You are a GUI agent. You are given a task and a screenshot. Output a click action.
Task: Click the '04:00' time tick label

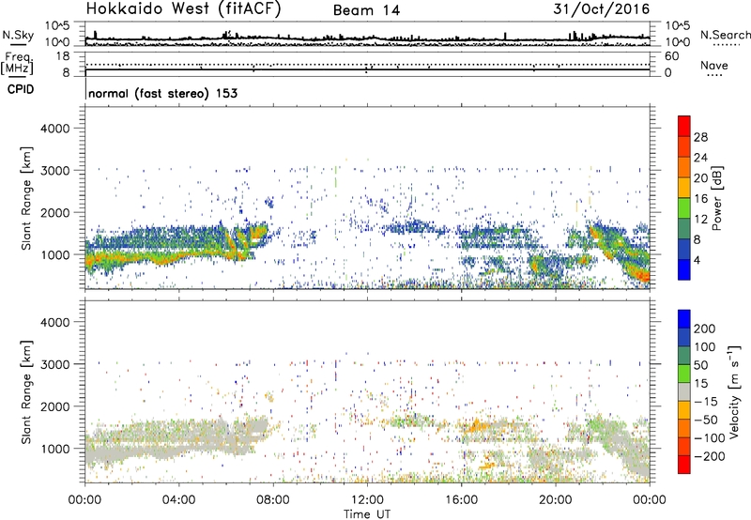point(178,500)
